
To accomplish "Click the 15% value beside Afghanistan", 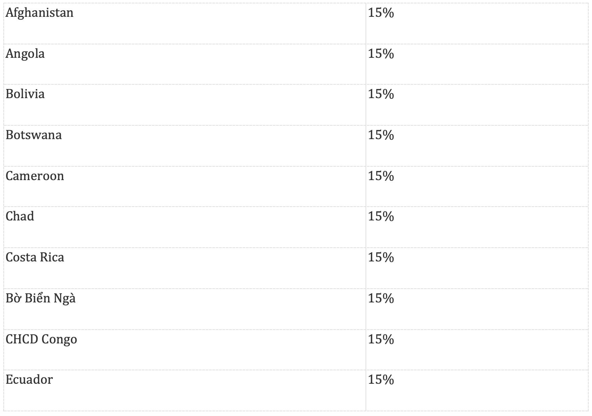I will [x=381, y=13].
